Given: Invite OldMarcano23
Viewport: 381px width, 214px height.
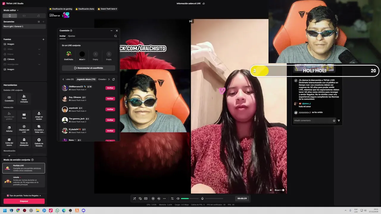Looking at the screenshot, I should pyautogui.click(x=110, y=88).
